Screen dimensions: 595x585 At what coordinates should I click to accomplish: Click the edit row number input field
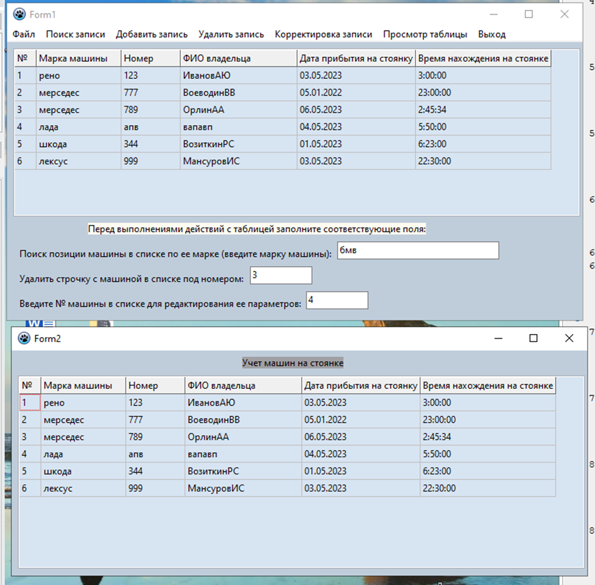coord(337,300)
